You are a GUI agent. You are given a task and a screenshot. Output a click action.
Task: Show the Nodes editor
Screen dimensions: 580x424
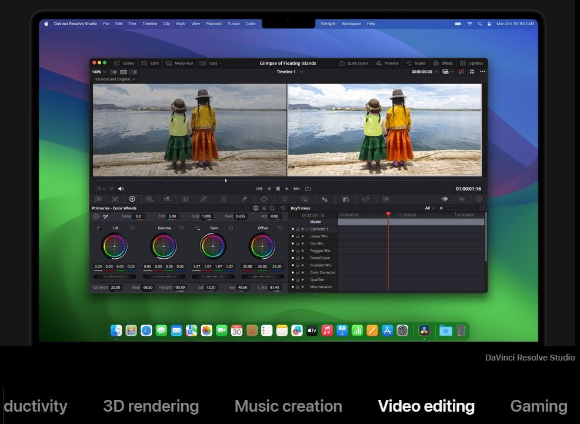coord(416,63)
